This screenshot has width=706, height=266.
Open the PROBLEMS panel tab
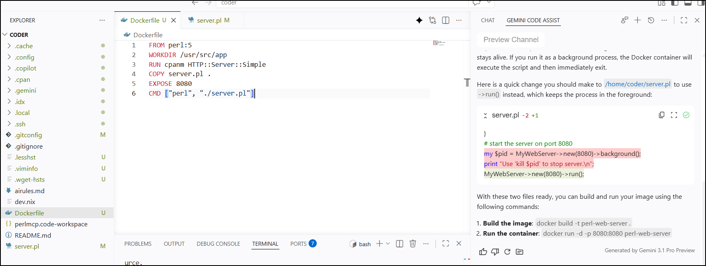(138, 244)
